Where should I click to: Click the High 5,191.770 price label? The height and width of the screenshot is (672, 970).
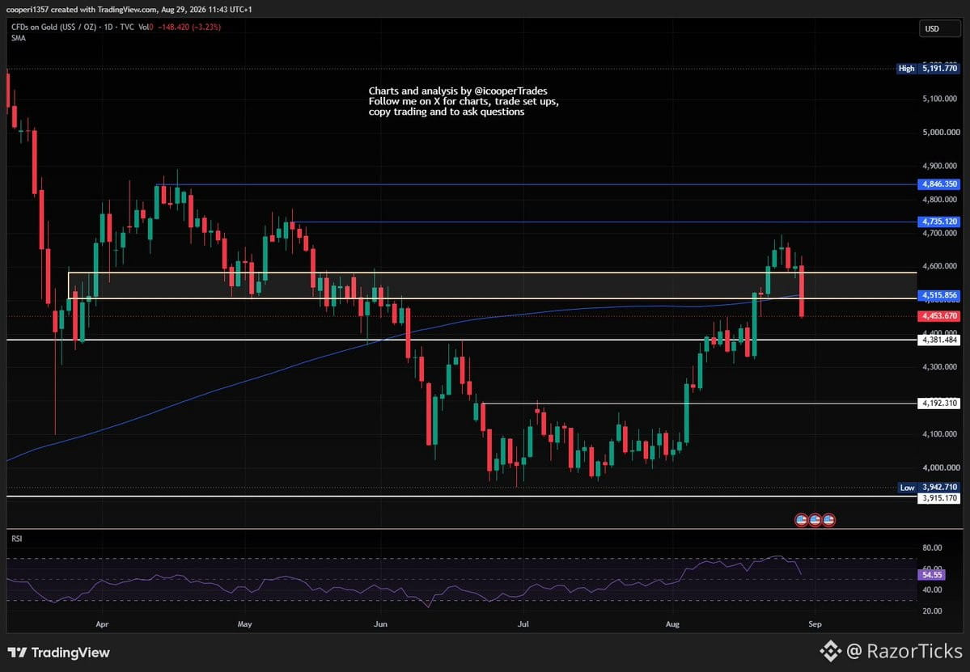point(929,69)
